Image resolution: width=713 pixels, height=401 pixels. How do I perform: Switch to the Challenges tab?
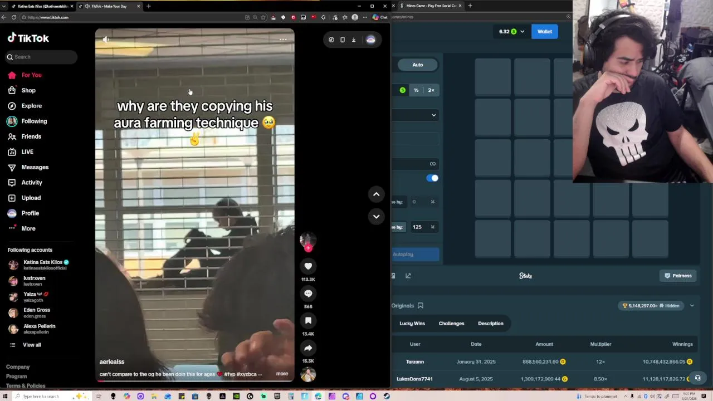(x=451, y=324)
